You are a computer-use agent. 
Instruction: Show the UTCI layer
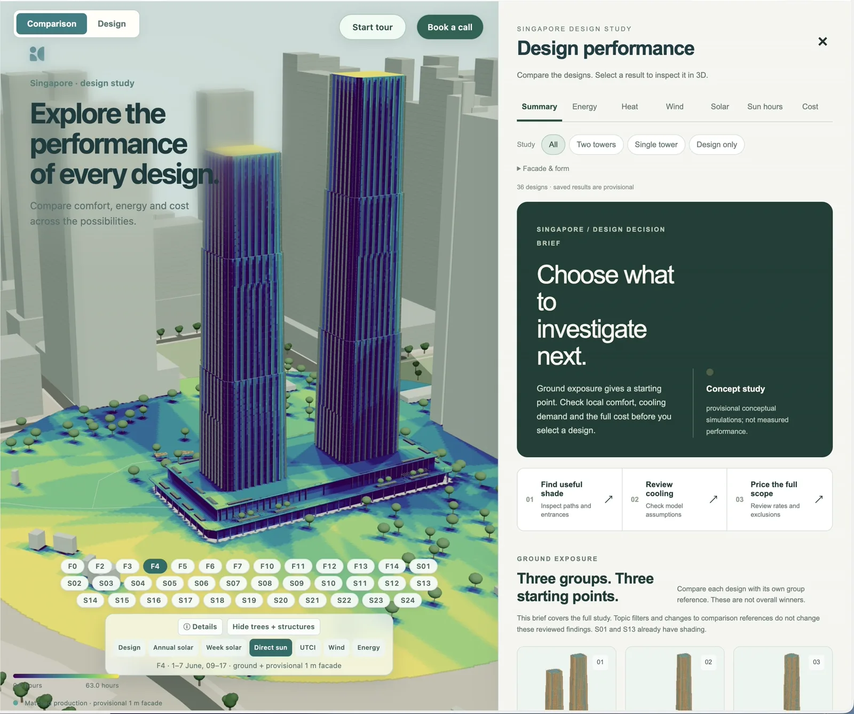click(x=308, y=647)
